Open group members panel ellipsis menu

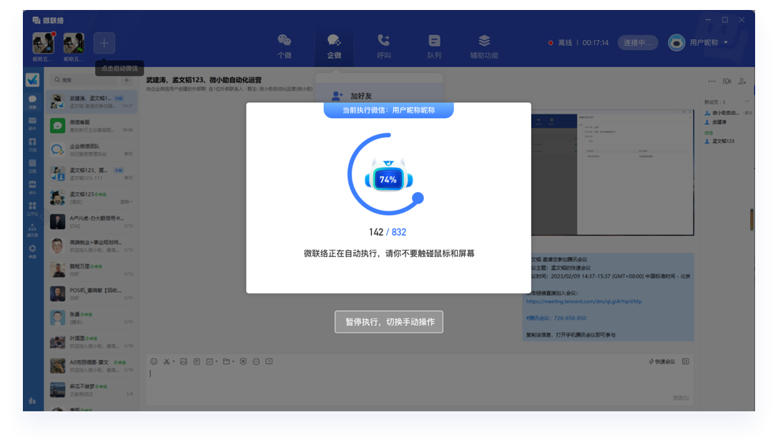747,101
